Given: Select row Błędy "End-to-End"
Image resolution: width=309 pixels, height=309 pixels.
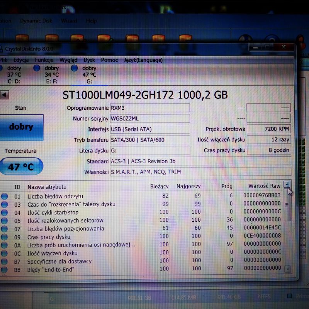Looking at the screenshot, I should click(x=142, y=269).
